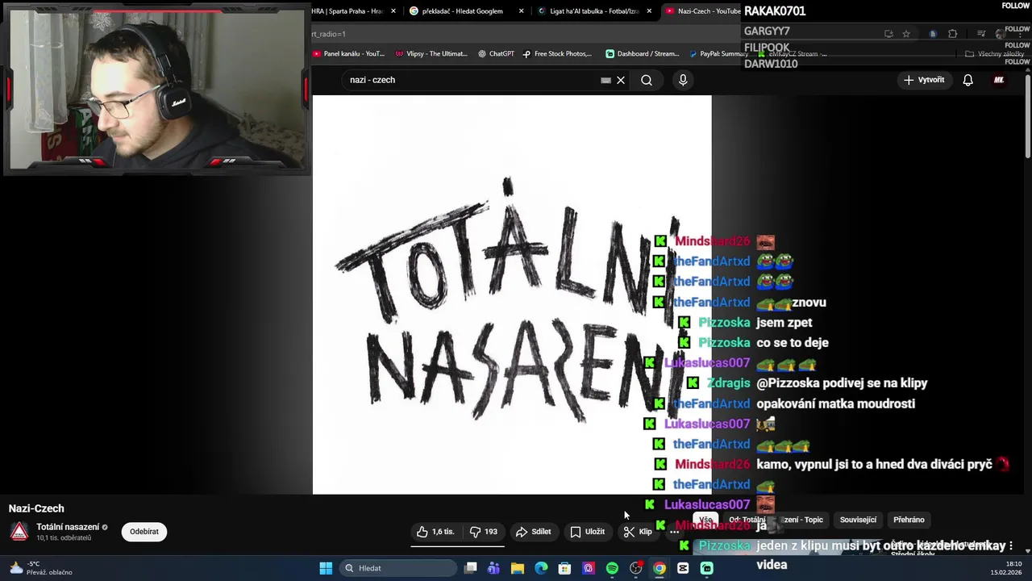
Task: Clear the search text with X icon
Action: pyautogui.click(x=621, y=80)
